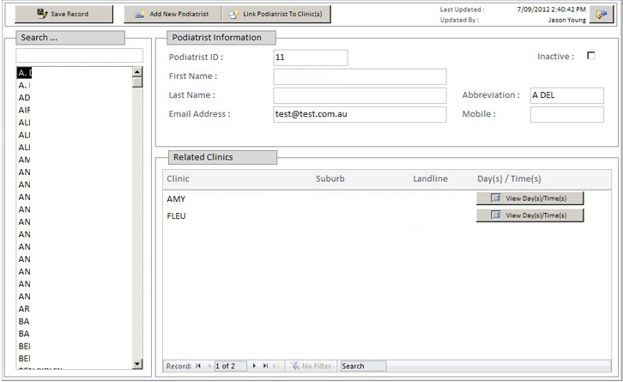Open Link Podiatrist To Clinic(s)

coord(276,14)
